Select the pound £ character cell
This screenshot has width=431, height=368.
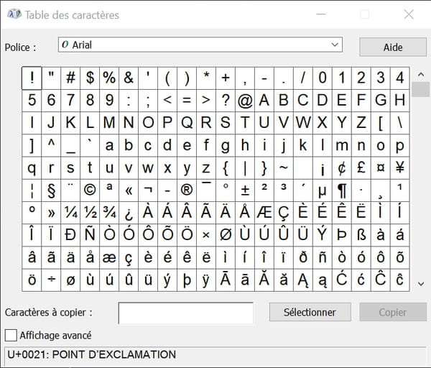[x=361, y=168]
